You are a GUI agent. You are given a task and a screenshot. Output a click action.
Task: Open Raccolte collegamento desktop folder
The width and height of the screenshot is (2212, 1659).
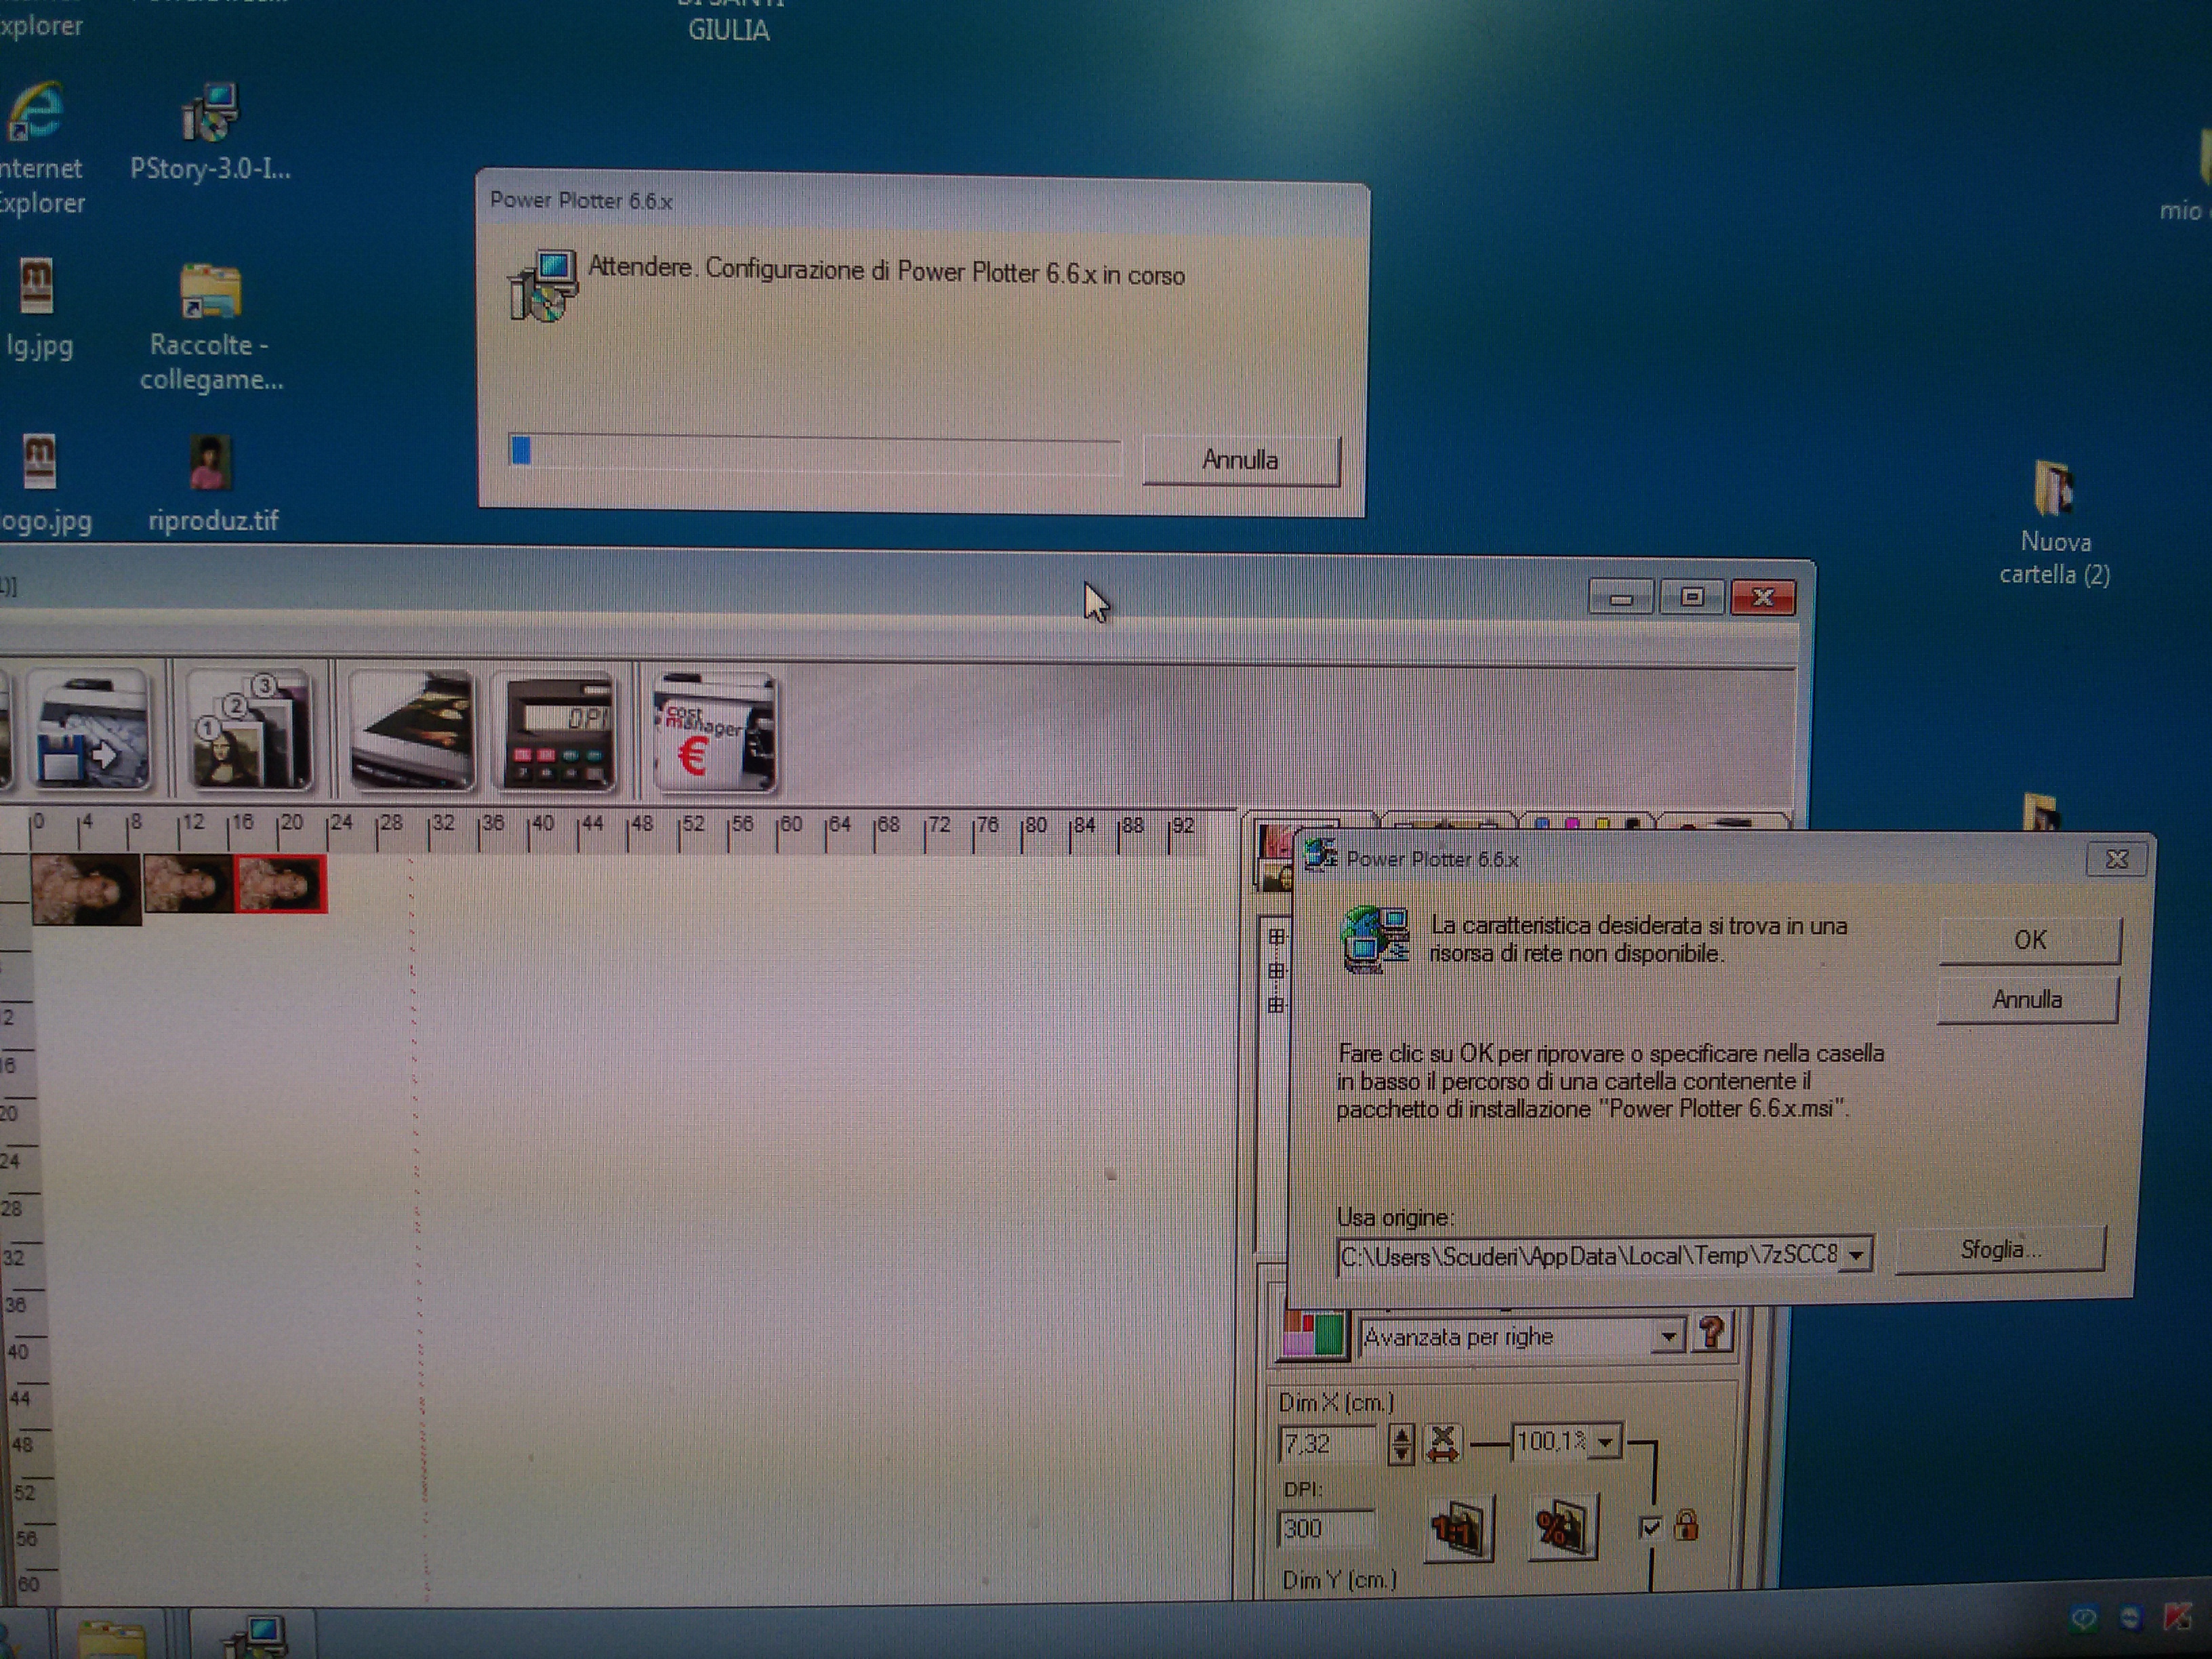coord(210,328)
